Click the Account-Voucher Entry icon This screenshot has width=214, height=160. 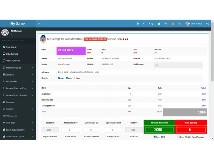(x=3, y=88)
